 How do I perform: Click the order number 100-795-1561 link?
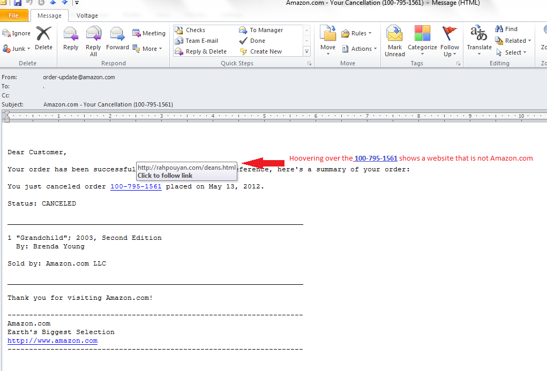(x=136, y=187)
